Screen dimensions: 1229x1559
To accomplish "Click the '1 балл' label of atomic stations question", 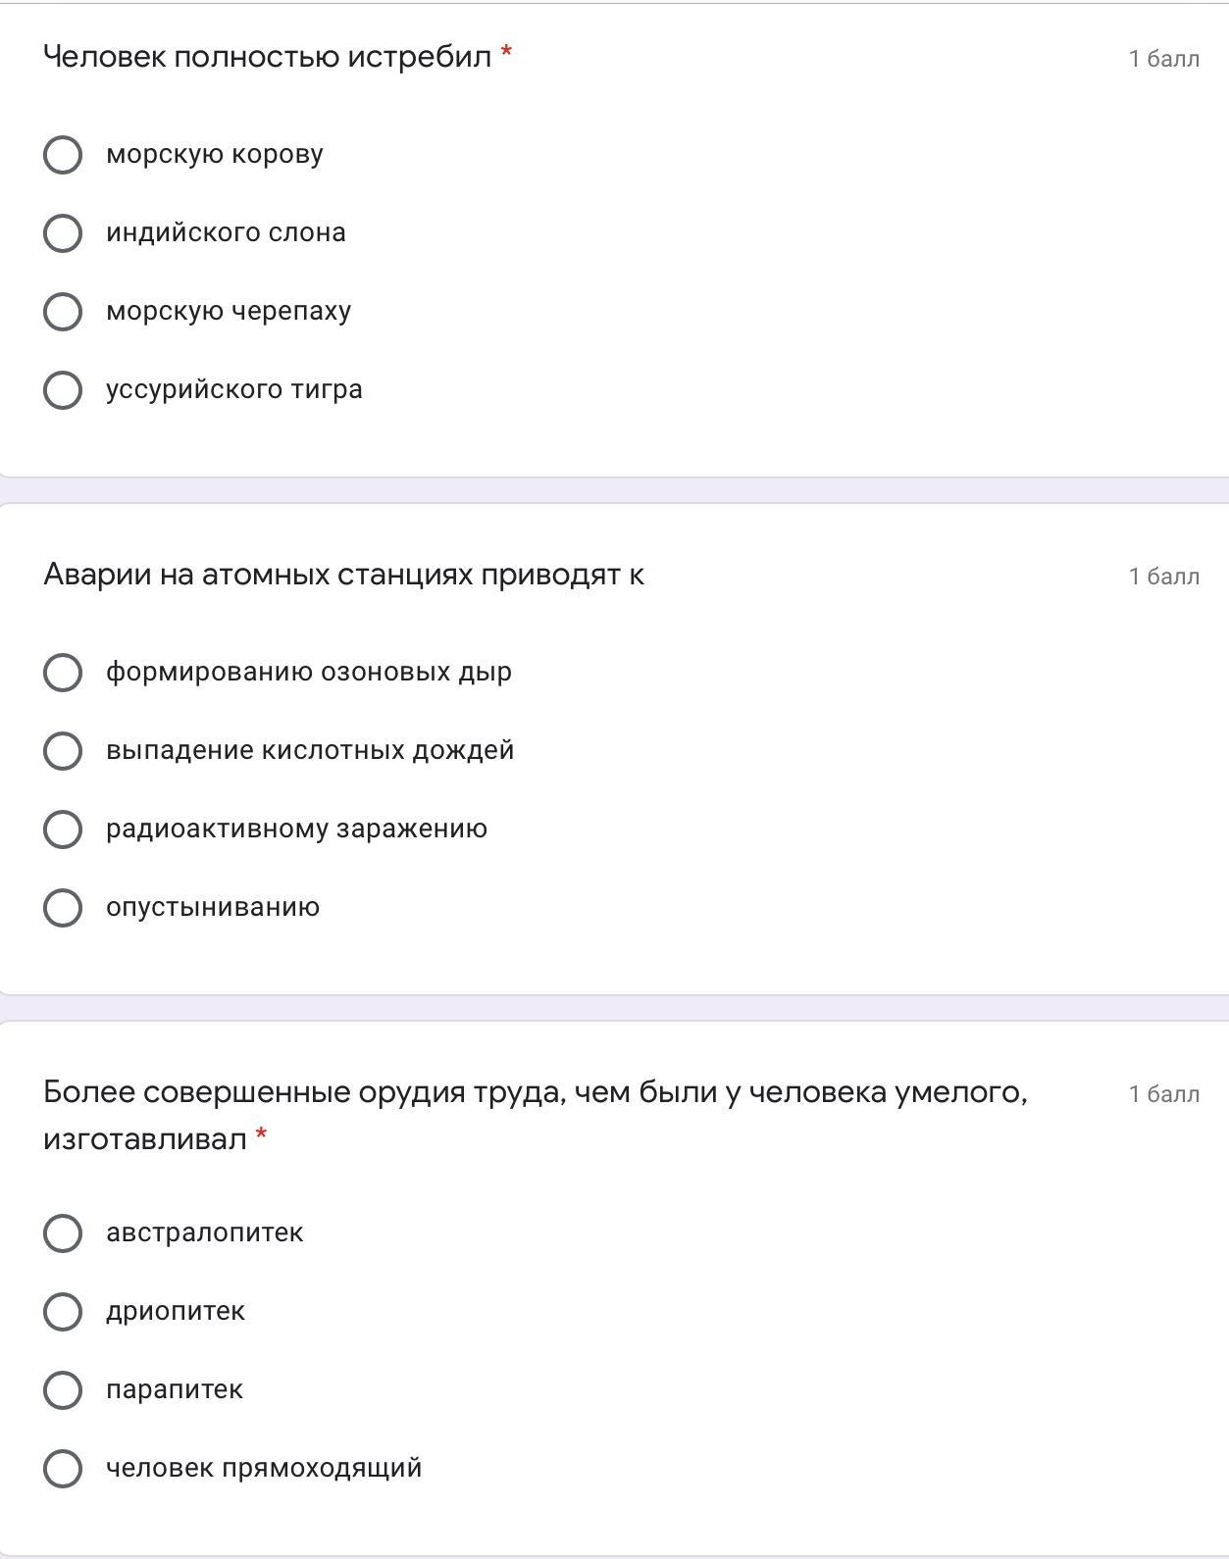I will tap(1163, 577).
